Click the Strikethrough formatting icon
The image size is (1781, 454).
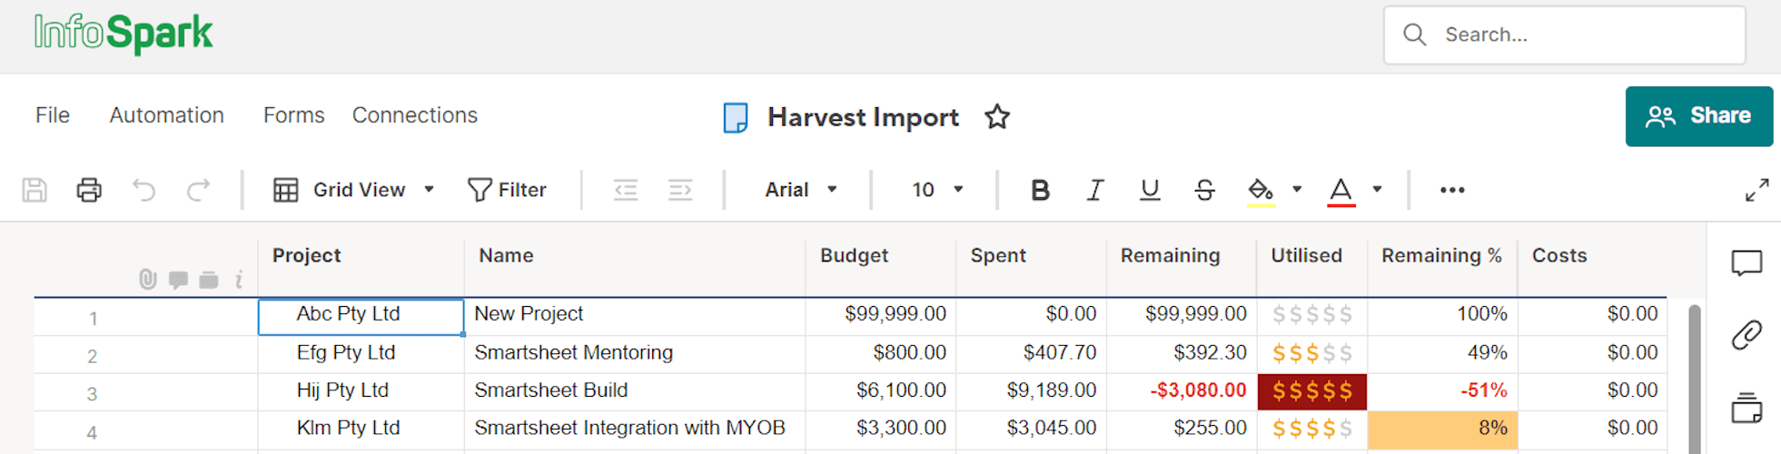click(x=1204, y=190)
